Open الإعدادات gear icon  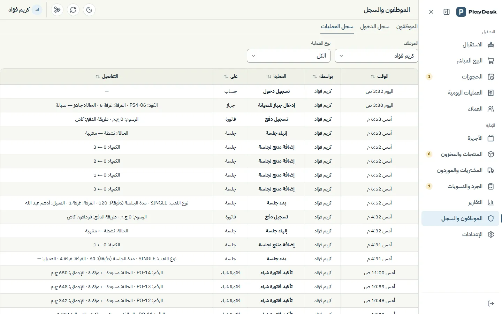491,234
